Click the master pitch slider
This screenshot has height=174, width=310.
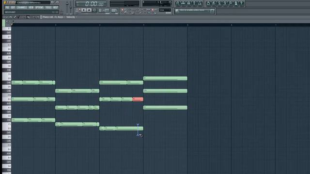(71, 7)
